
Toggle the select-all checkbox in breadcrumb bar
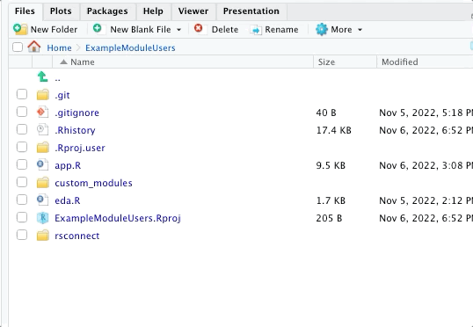click(x=18, y=47)
